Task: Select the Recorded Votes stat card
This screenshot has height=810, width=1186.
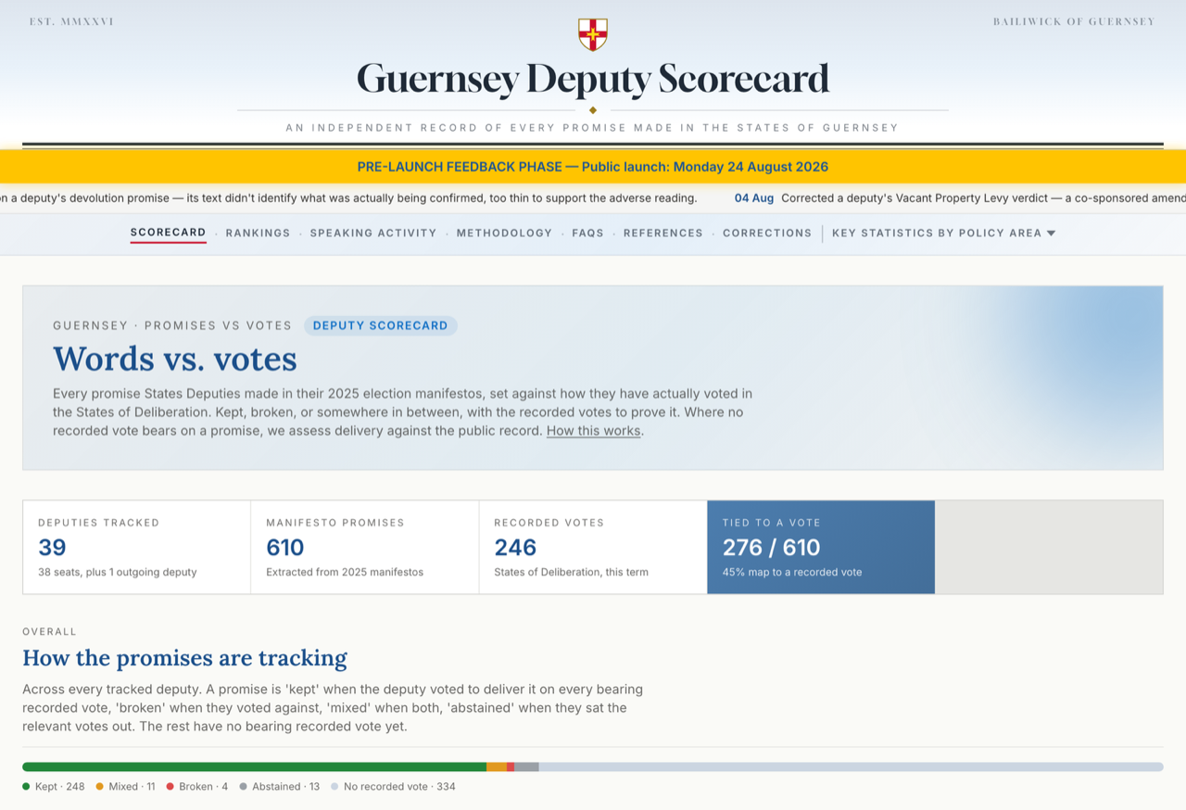Action: click(593, 547)
